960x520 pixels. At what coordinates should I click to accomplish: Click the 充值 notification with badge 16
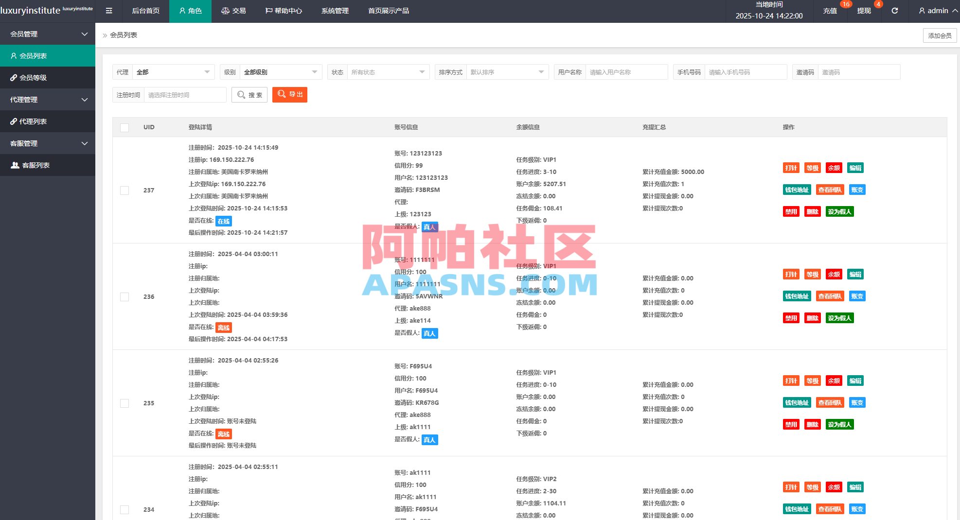(830, 11)
